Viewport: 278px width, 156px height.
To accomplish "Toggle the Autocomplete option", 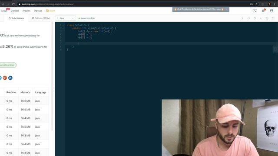I will (86, 18).
